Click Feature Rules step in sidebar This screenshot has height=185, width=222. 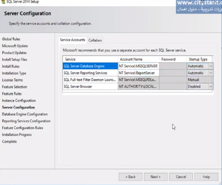(x=12, y=94)
